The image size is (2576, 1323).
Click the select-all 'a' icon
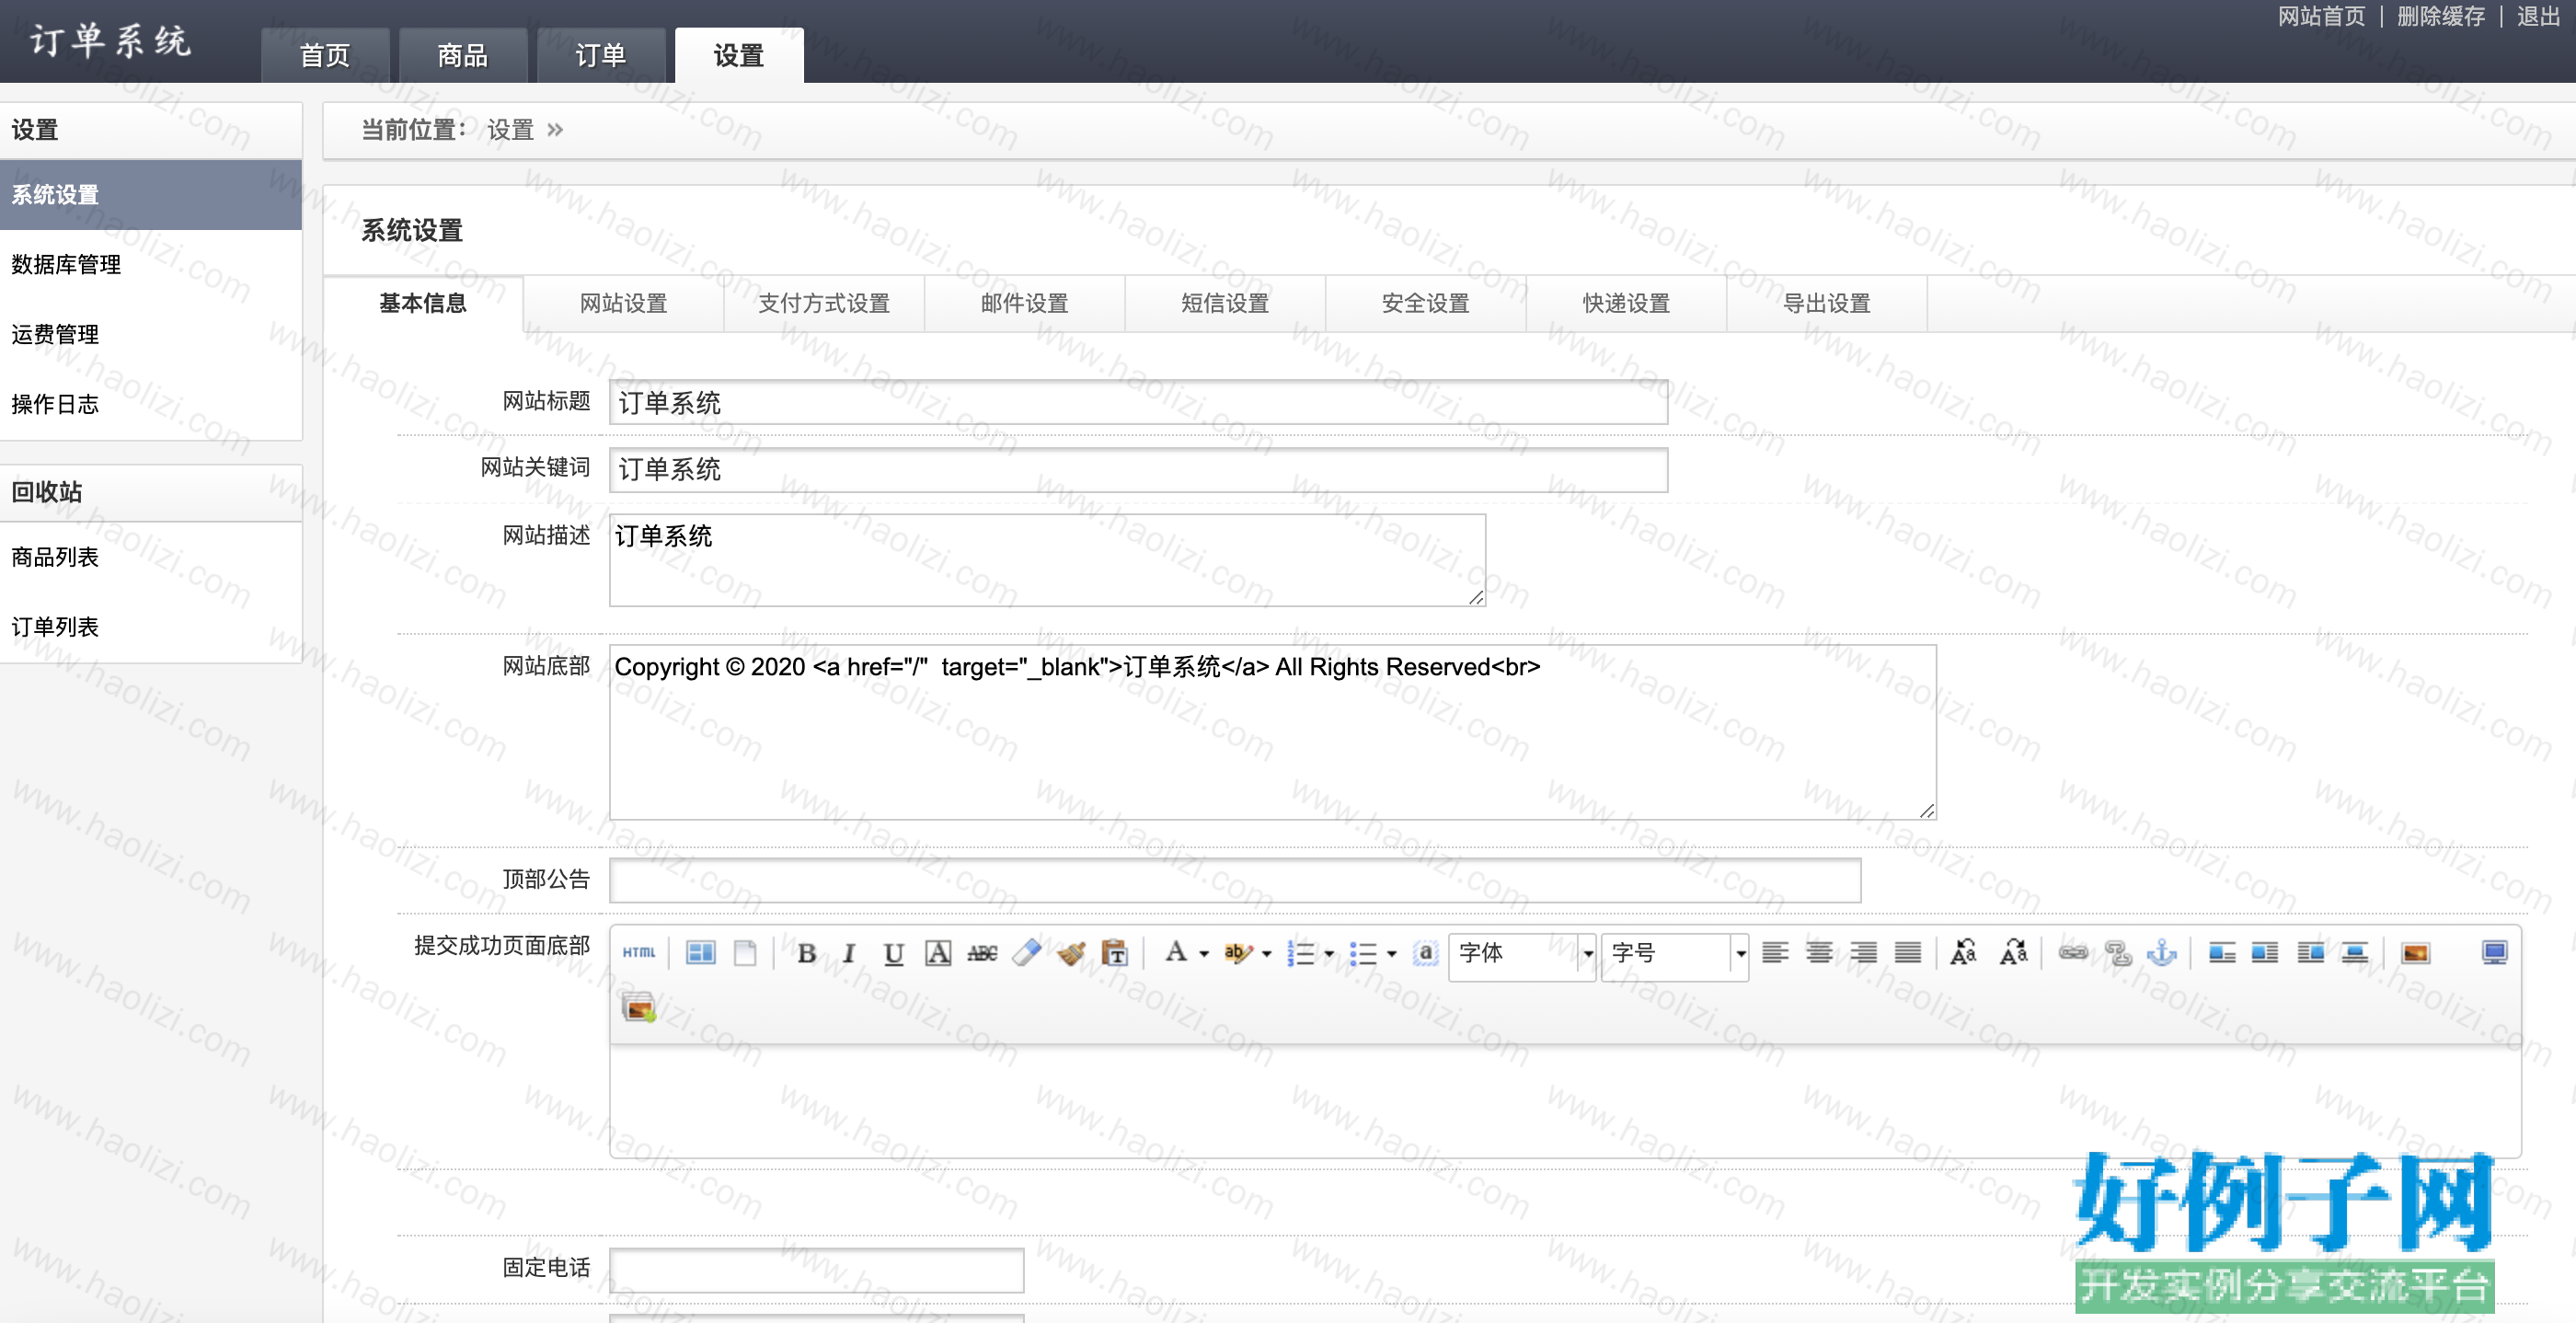[1425, 953]
